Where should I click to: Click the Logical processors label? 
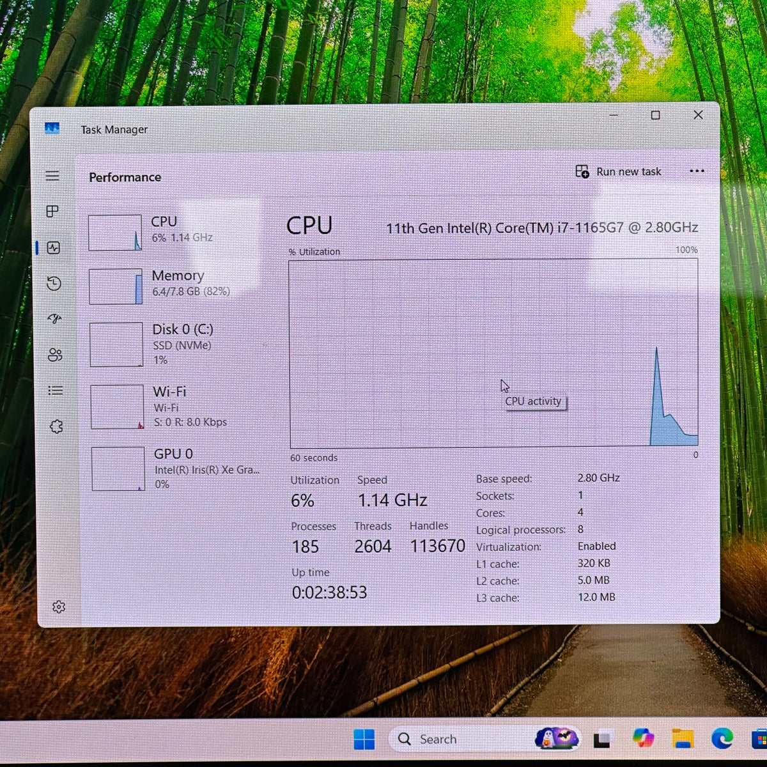point(521,530)
